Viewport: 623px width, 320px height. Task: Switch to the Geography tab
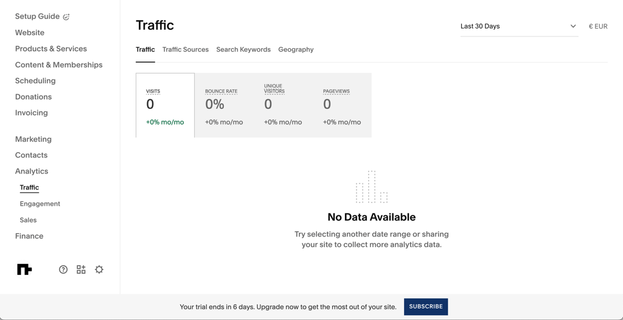tap(296, 50)
